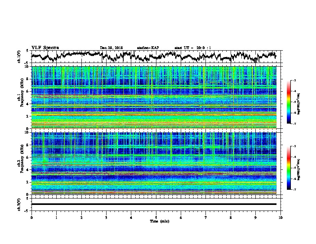Image resolution: width=316 pixels, height=244 pixels.
Task: Click the time axis tick label "3"
Action: [x=106, y=218]
